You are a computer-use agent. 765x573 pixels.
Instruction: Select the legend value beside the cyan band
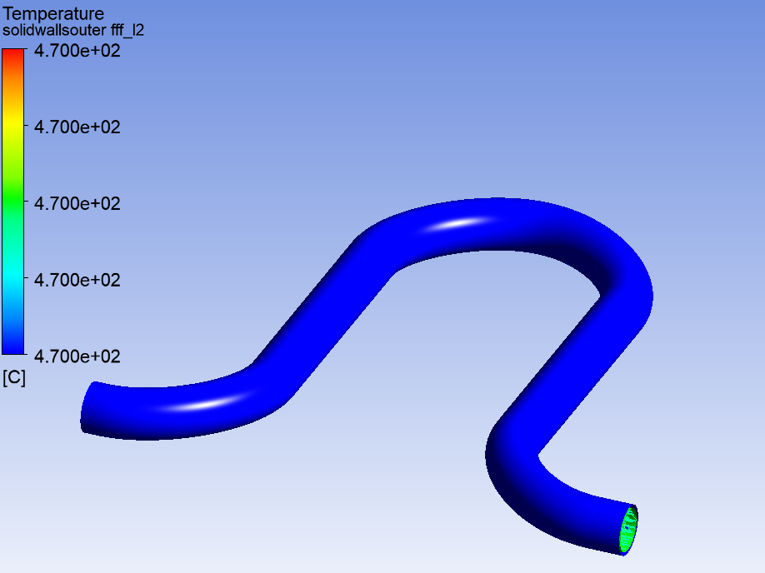(x=77, y=280)
